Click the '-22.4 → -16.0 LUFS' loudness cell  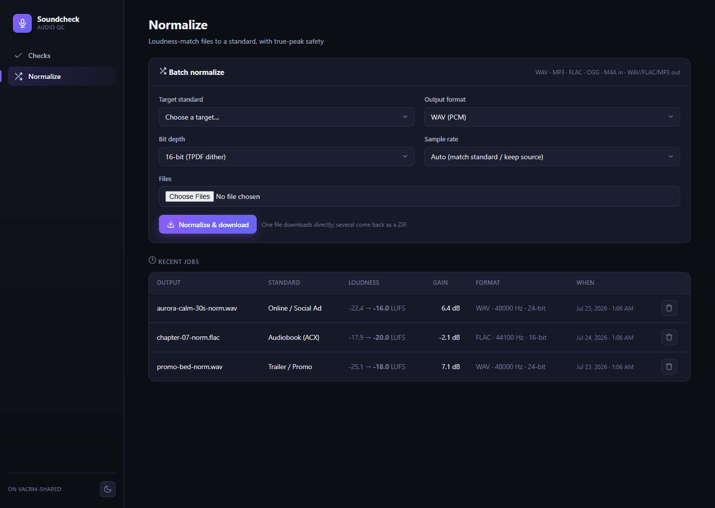tap(377, 308)
